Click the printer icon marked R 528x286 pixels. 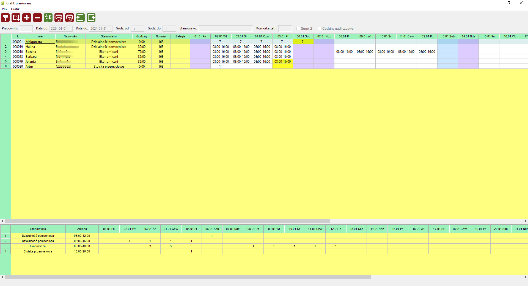[70, 18]
